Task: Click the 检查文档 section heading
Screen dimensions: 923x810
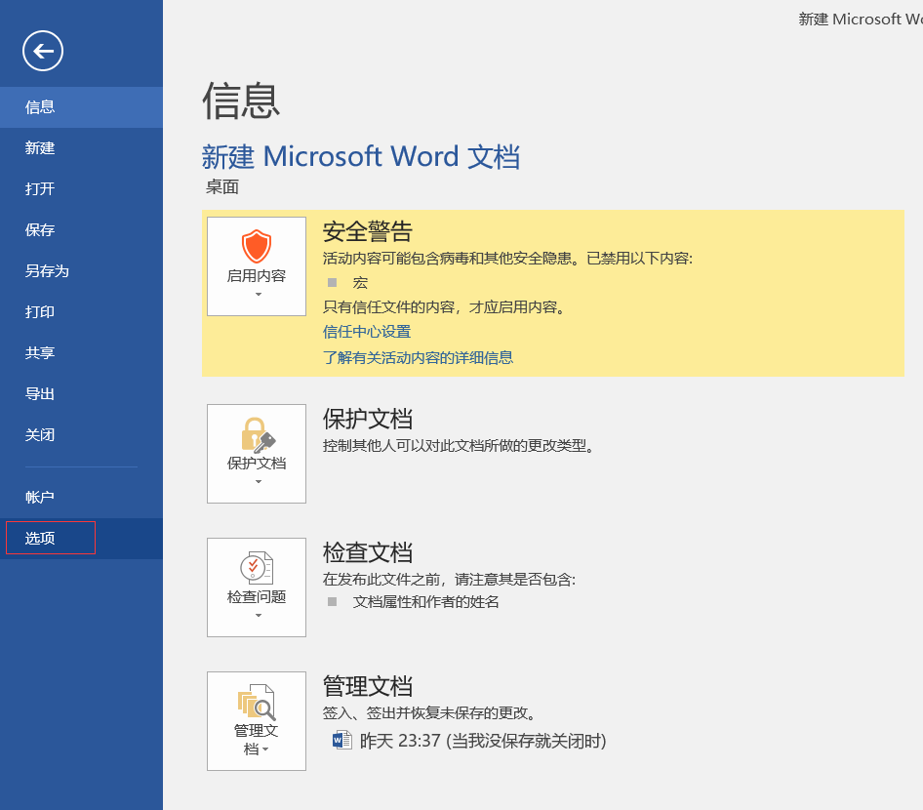Action: 367,552
